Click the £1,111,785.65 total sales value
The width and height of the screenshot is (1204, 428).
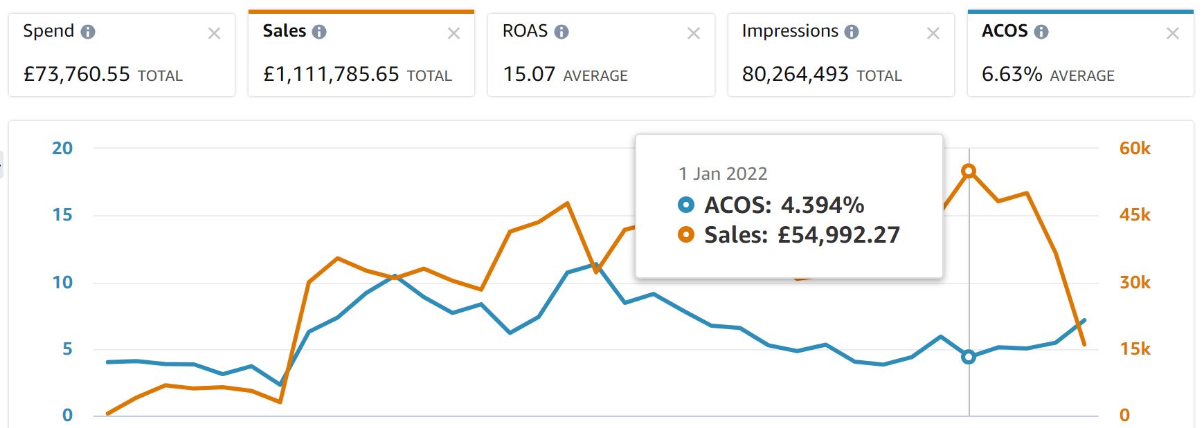[x=331, y=74]
